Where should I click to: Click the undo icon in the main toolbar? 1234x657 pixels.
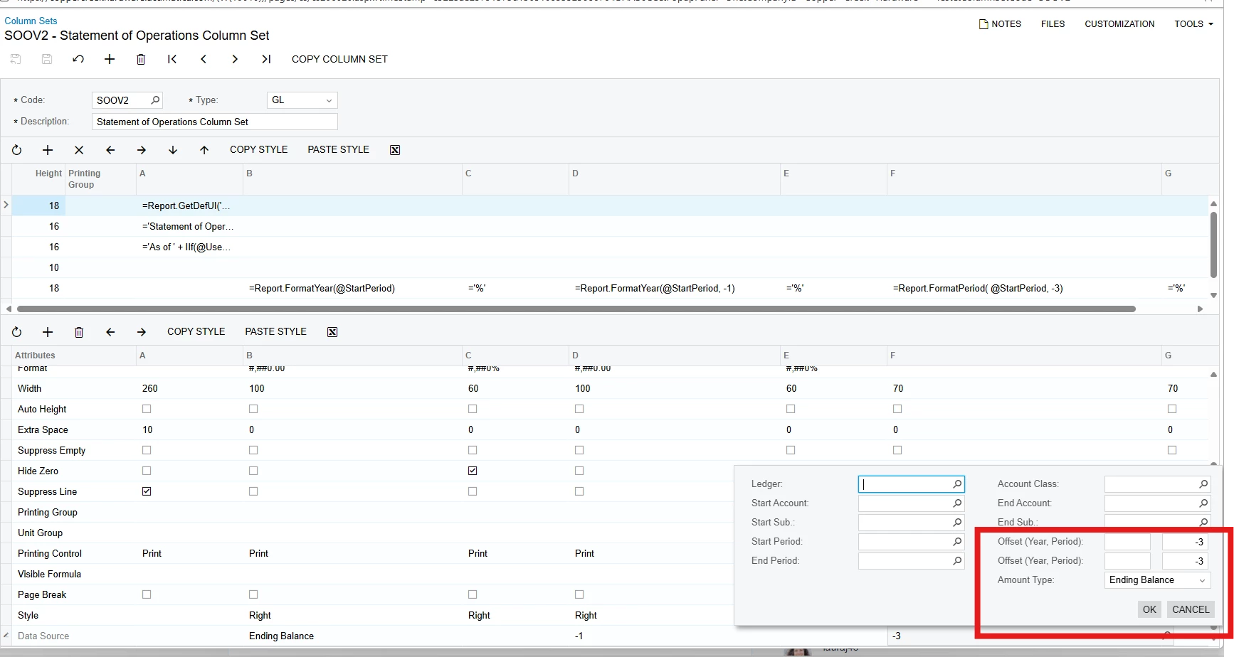pos(78,59)
